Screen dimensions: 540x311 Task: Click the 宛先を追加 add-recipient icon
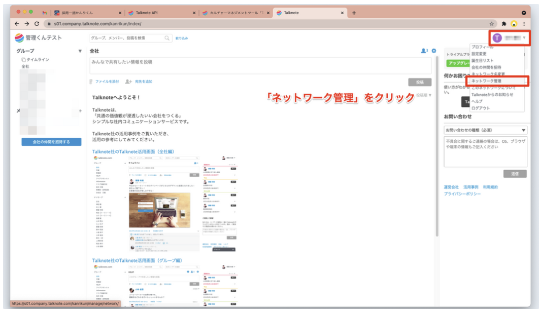128,81
